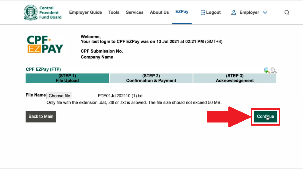Expand the Employer account dropdown chevron
The image size is (303, 169).
pyautogui.click(x=265, y=12)
